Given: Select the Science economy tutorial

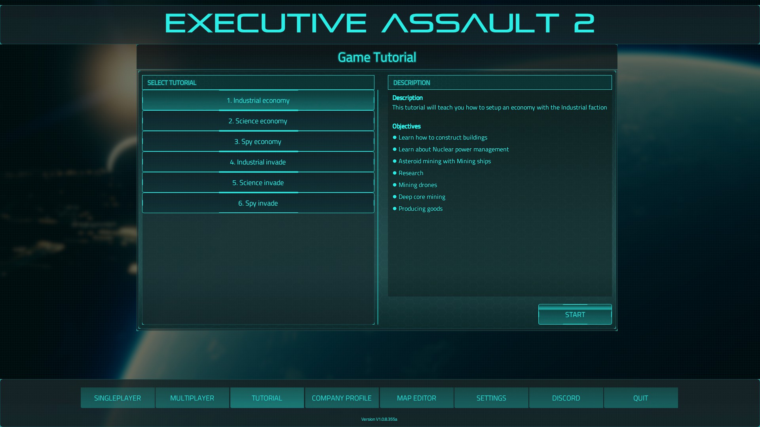Looking at the screenshot, I should pyautogui.click(x=258, y=121).
